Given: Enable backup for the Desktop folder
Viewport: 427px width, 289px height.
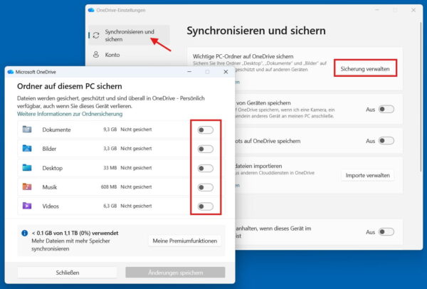Looking at the screenshot, I should [x=206, y=168].
